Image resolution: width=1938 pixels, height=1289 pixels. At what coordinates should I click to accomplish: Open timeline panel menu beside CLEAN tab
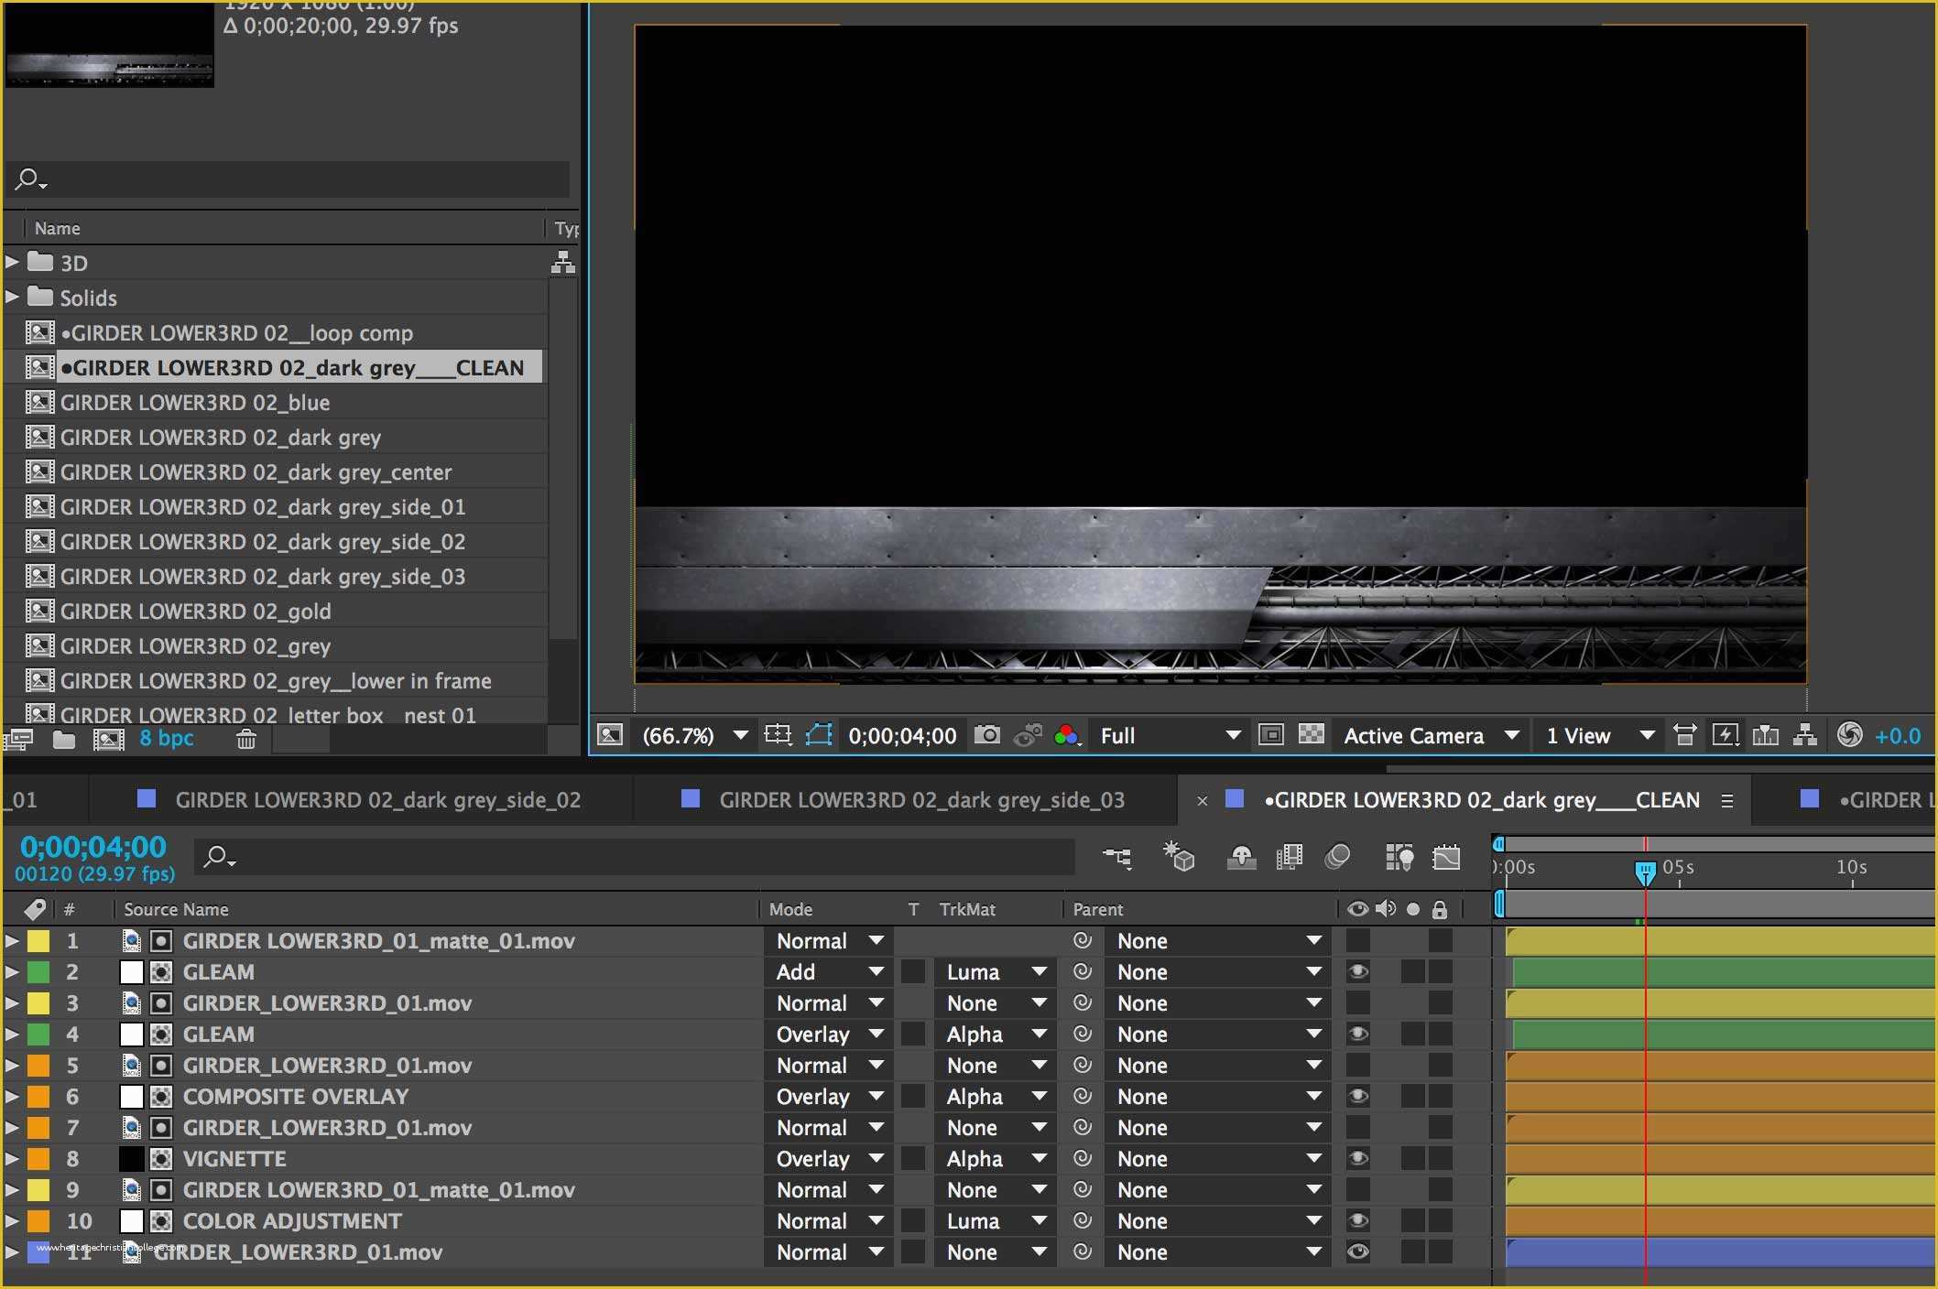pyautogui.click(x=1727, y=800)
